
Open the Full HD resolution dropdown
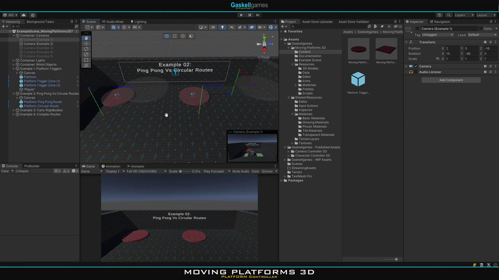(x=146, y=171)
